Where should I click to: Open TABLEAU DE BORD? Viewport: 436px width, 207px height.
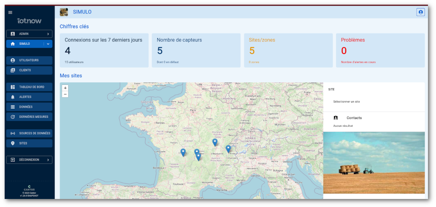(x=29, y=87)
